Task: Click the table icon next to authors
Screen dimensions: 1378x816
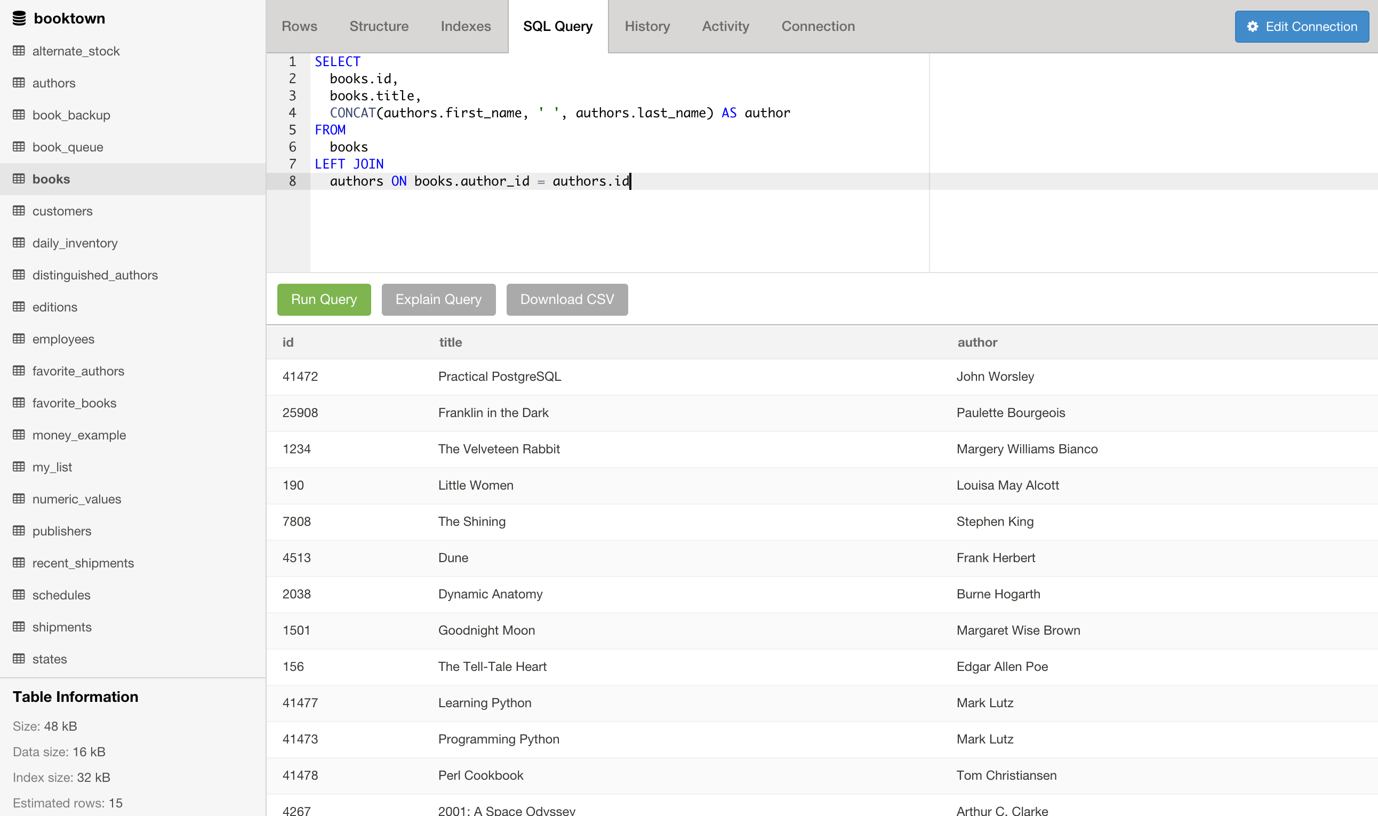Action: (x=19, y=83)
